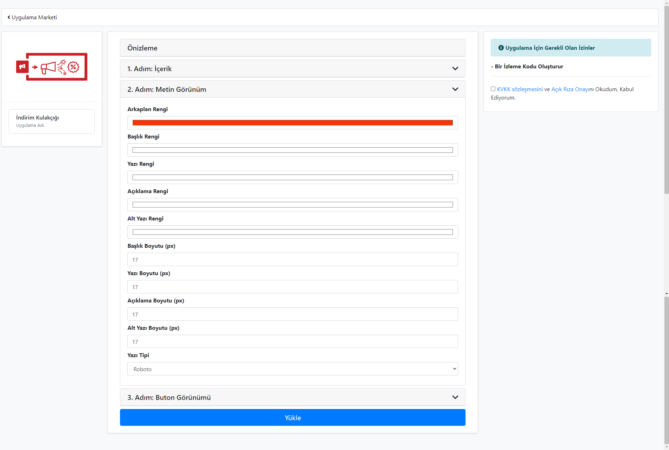Open the KVKK sözleşmesini link

point(520,89)
